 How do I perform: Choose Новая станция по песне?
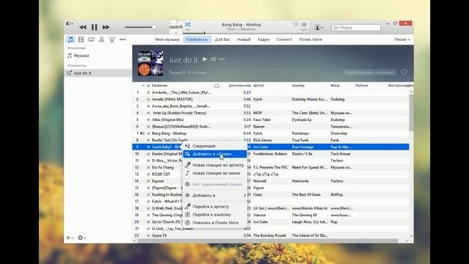[x=215, y=173]
